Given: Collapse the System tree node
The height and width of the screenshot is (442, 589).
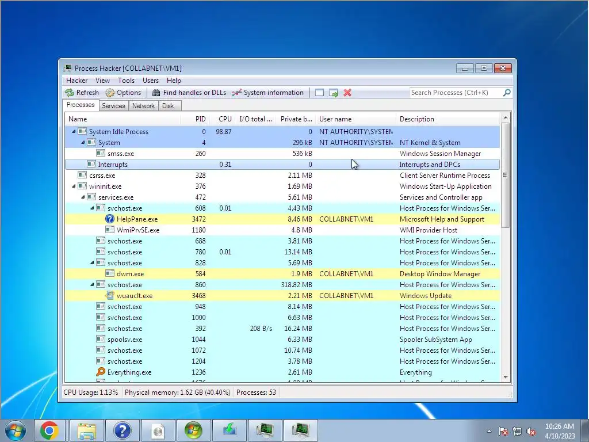Looking at the screenshot, I should tap(83, 143).
